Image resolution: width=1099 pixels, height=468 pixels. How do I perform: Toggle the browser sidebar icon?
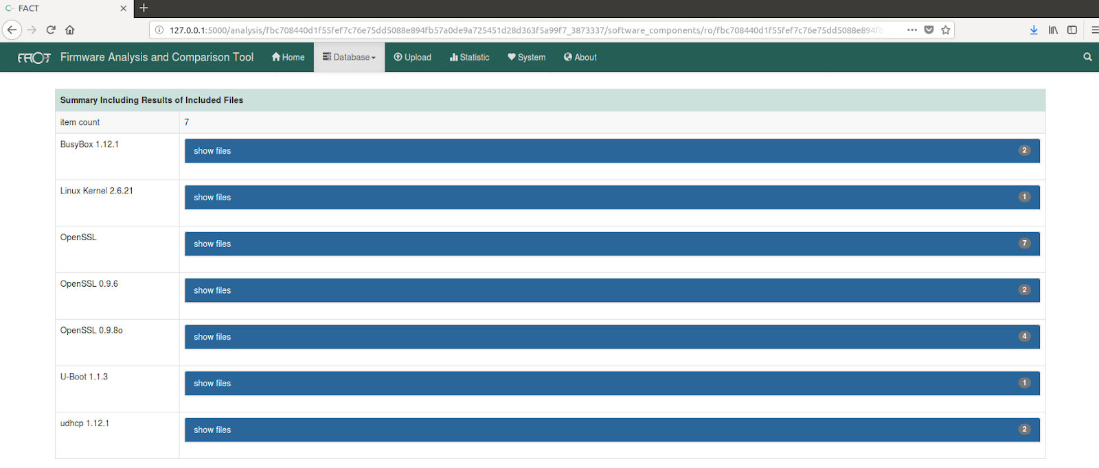pos(1072,30)
